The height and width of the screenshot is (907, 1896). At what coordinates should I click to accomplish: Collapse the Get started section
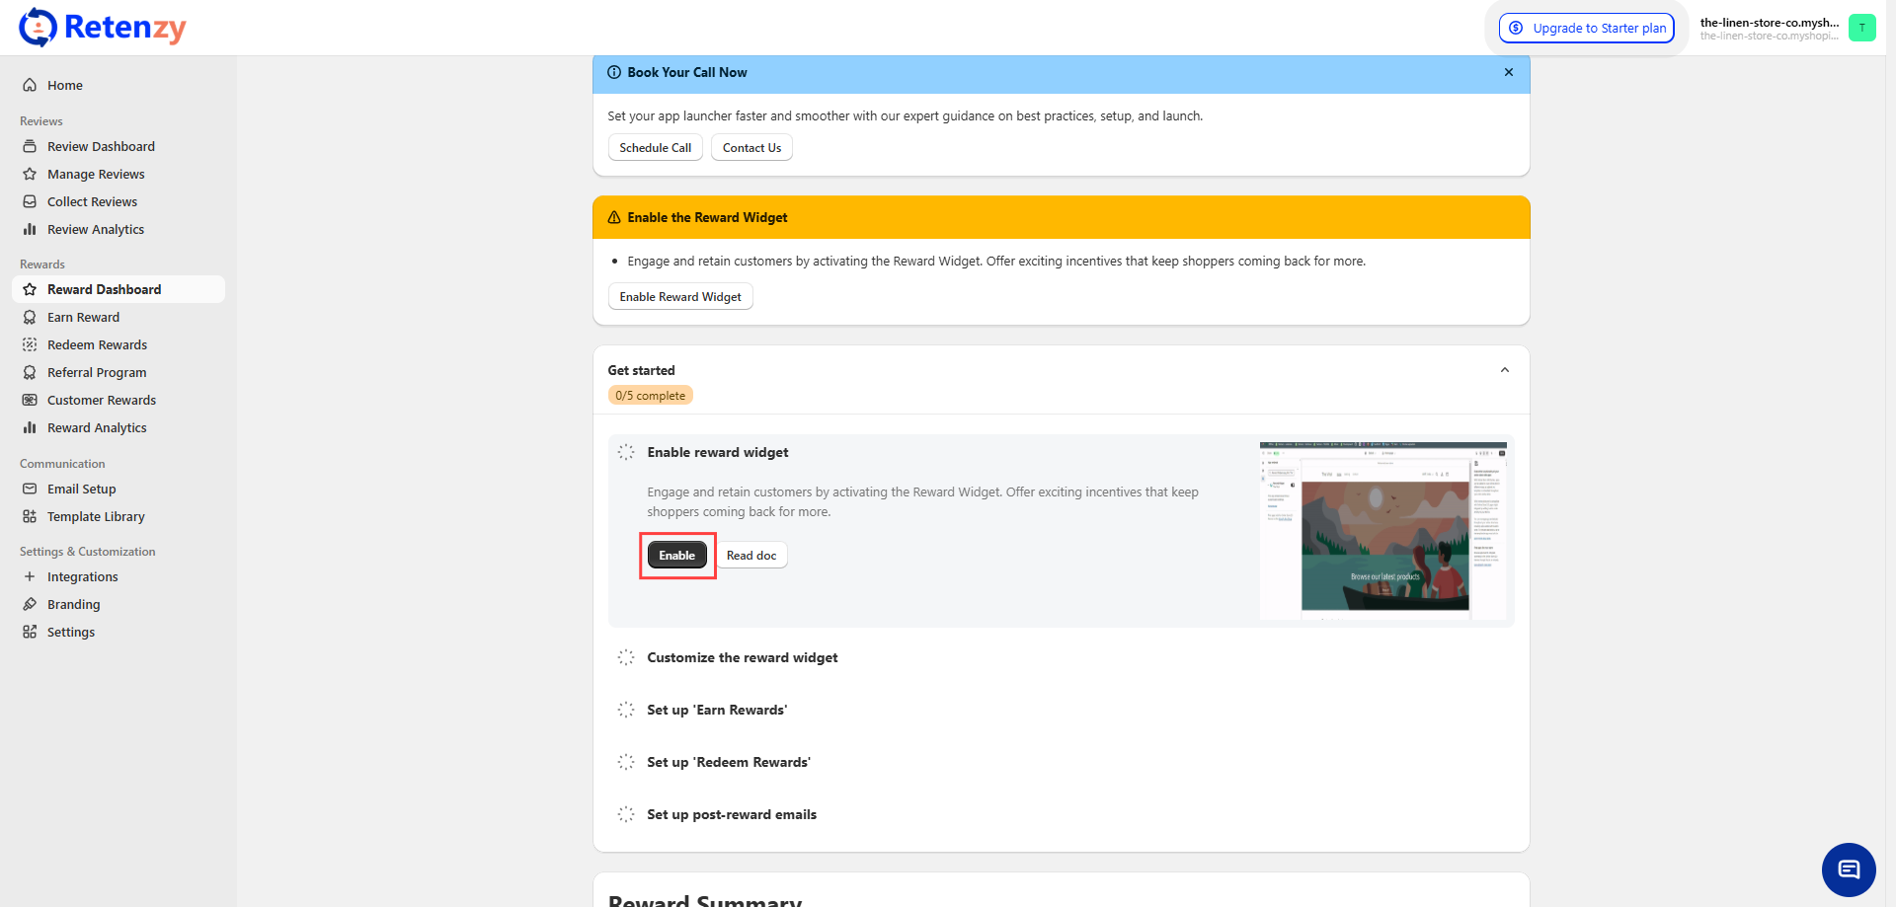[x=1504, y=370]
